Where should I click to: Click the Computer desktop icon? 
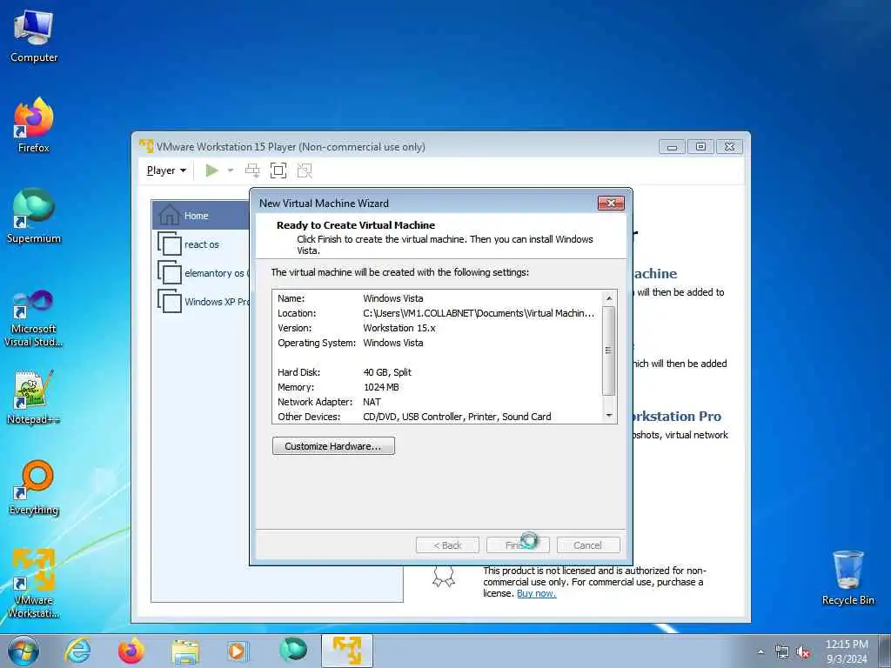(34, 37)
